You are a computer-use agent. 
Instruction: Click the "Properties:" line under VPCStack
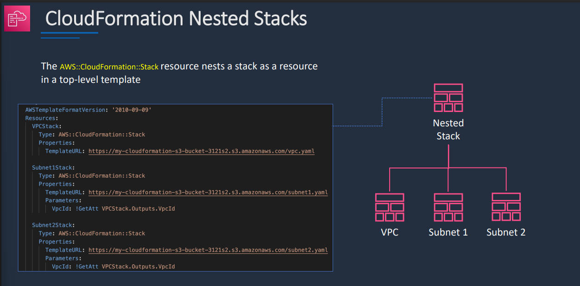57,143
